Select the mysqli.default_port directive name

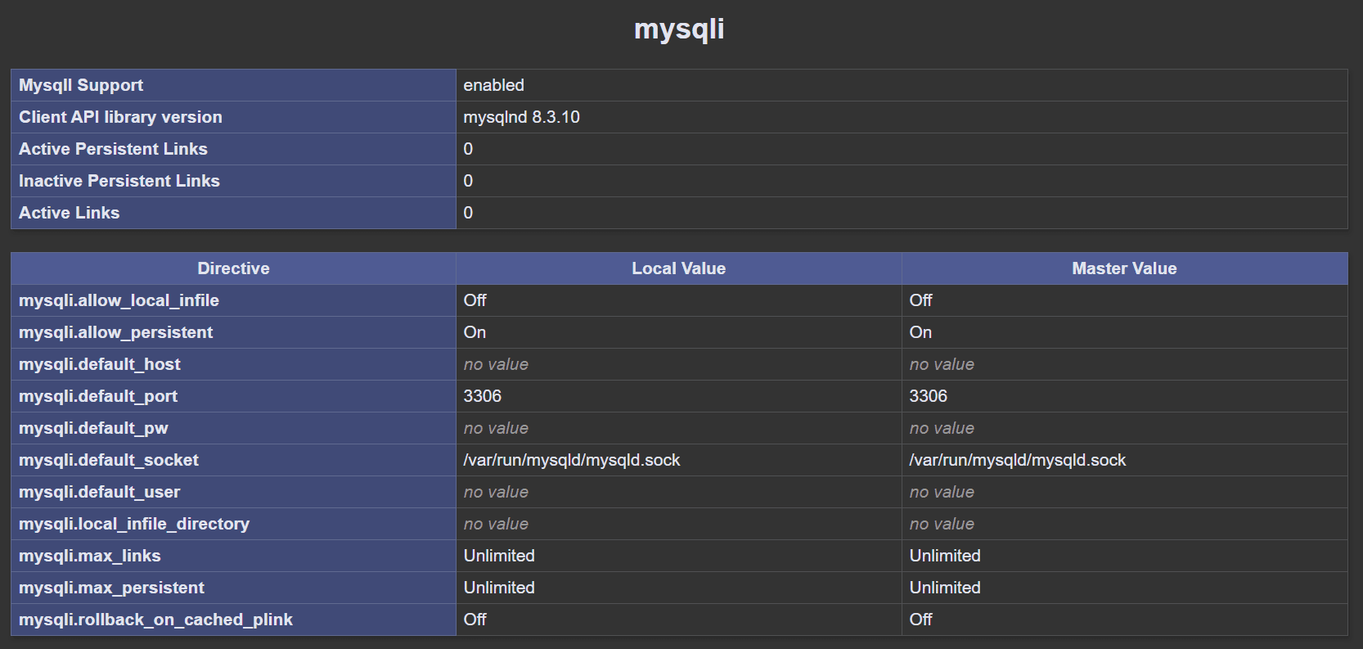(x=98, y=396)
